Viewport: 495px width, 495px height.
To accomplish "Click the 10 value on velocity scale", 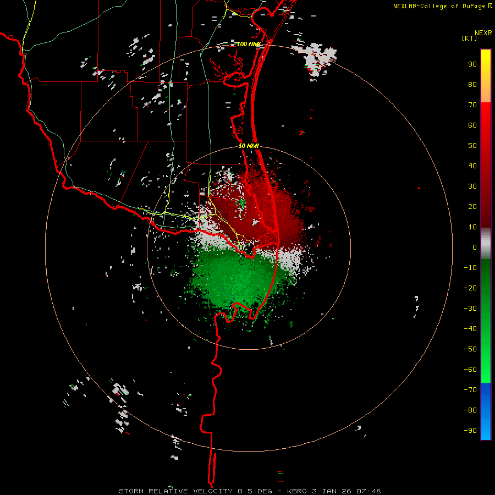I will tap(472, 227).
